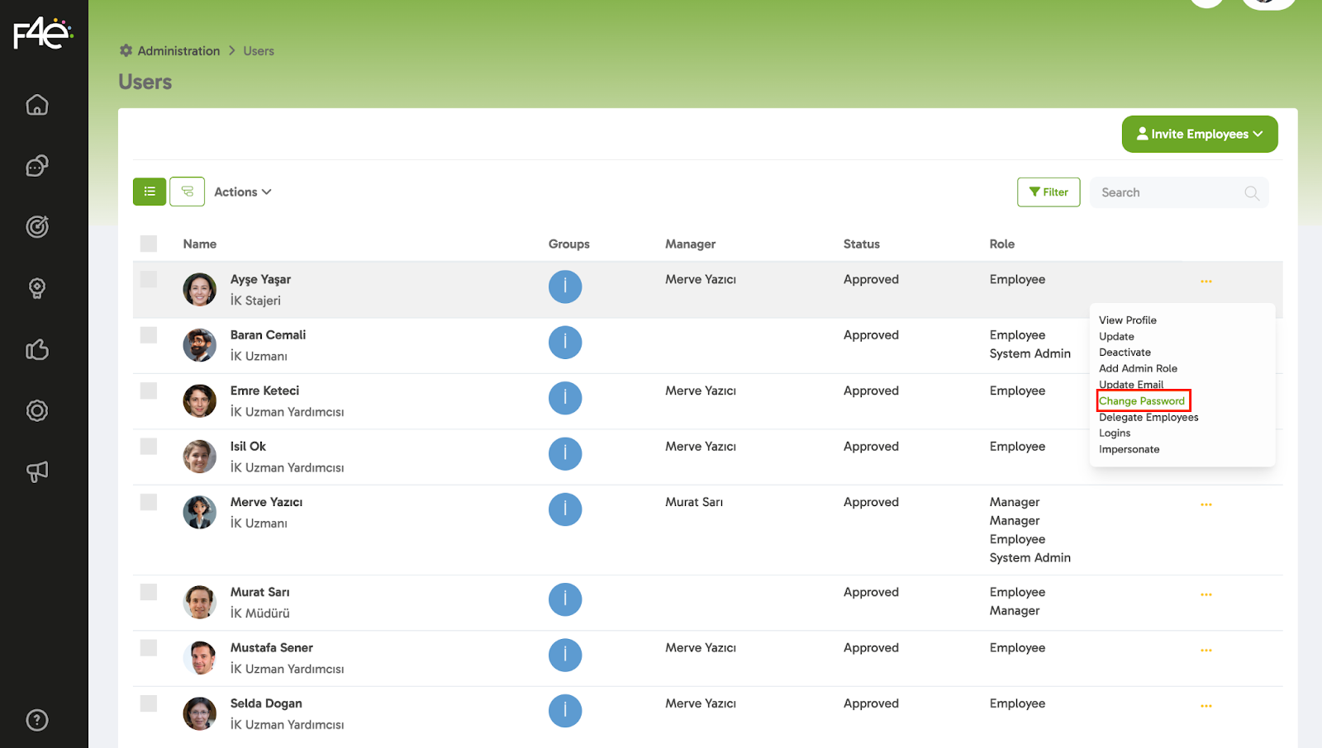Open the thumbs-up recognition sidebar icon
The width and height of the screenshot is (1322, 748).
pos(37,350)
